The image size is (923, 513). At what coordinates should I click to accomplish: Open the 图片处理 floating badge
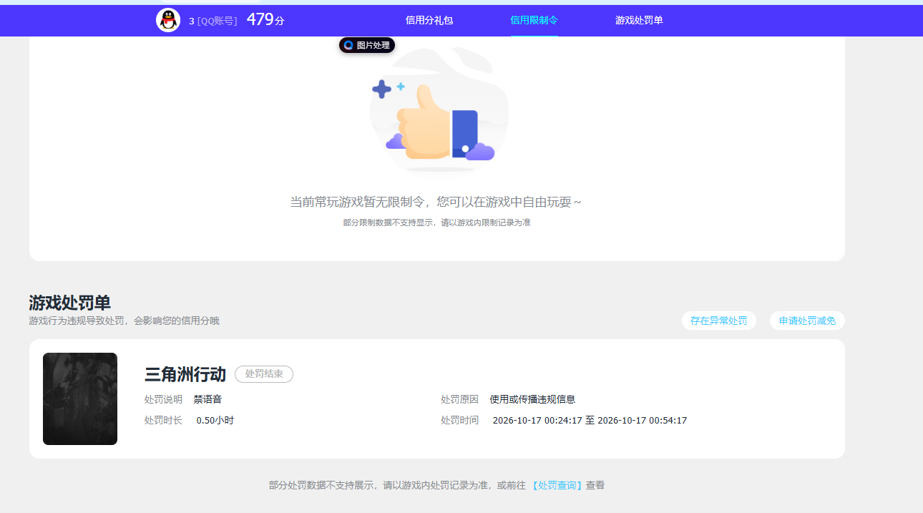point(367,45)
